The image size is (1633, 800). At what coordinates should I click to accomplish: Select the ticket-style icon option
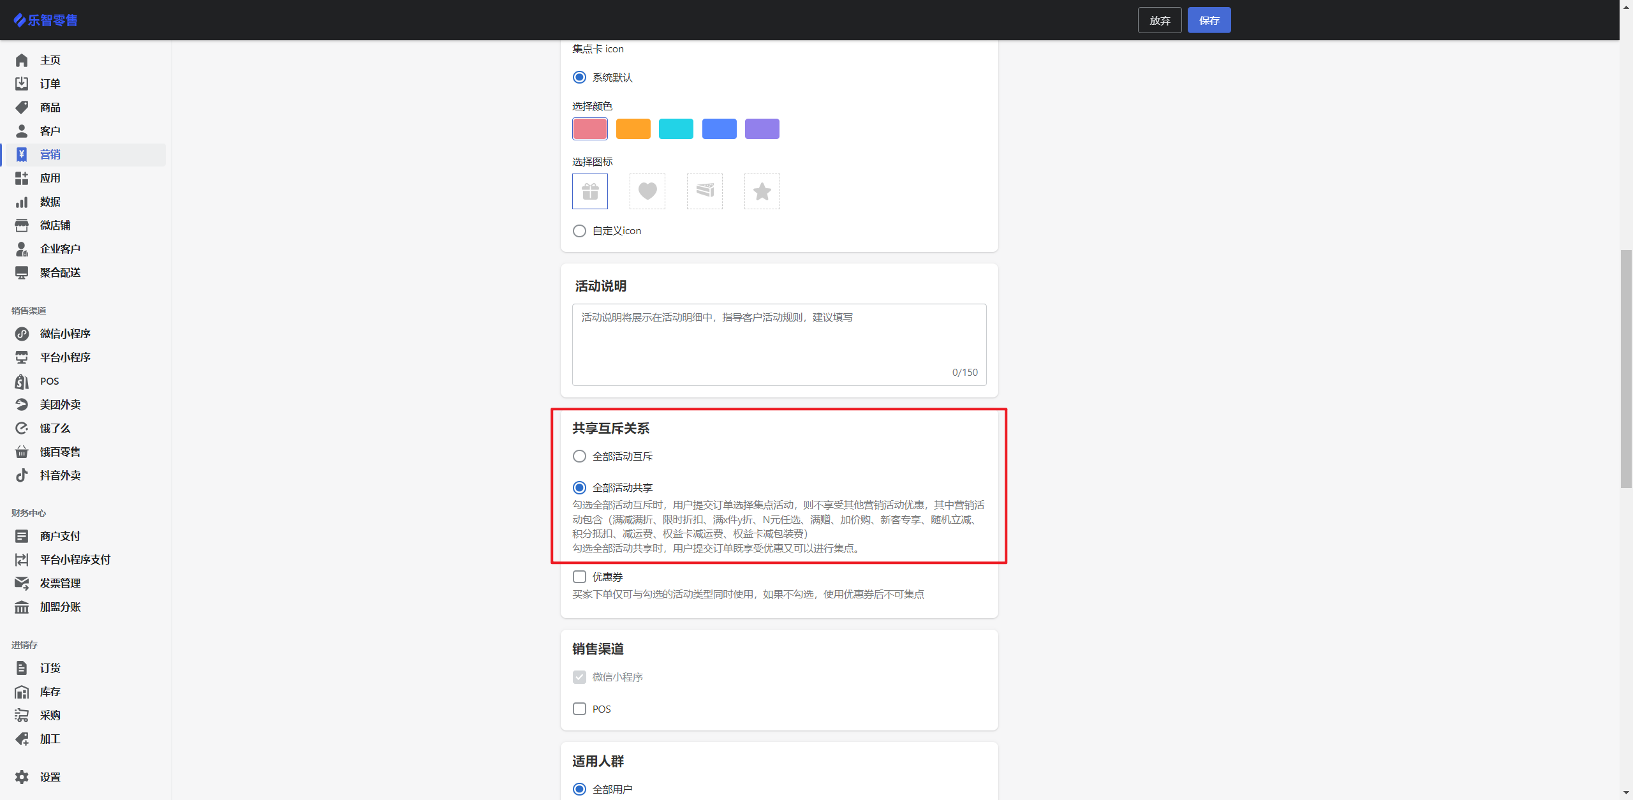pos(704,191)
